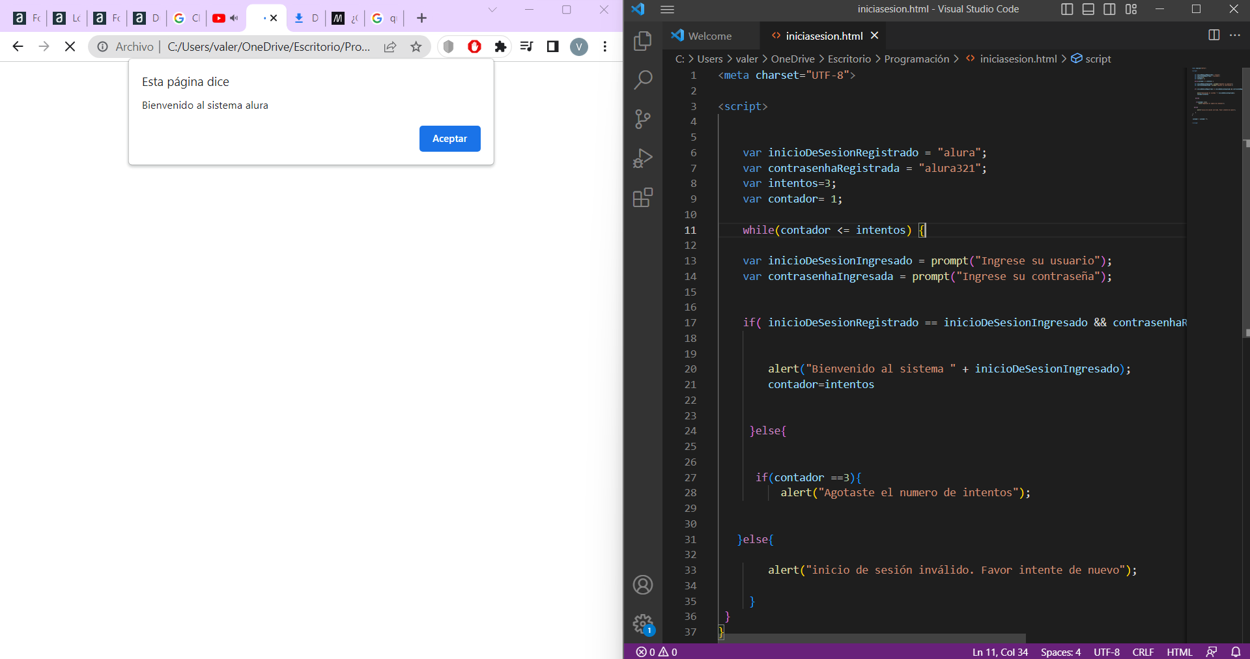Split the editor to the right
The width and height of the screenshot is (1250, 659).
click(x=1214, y=35)
